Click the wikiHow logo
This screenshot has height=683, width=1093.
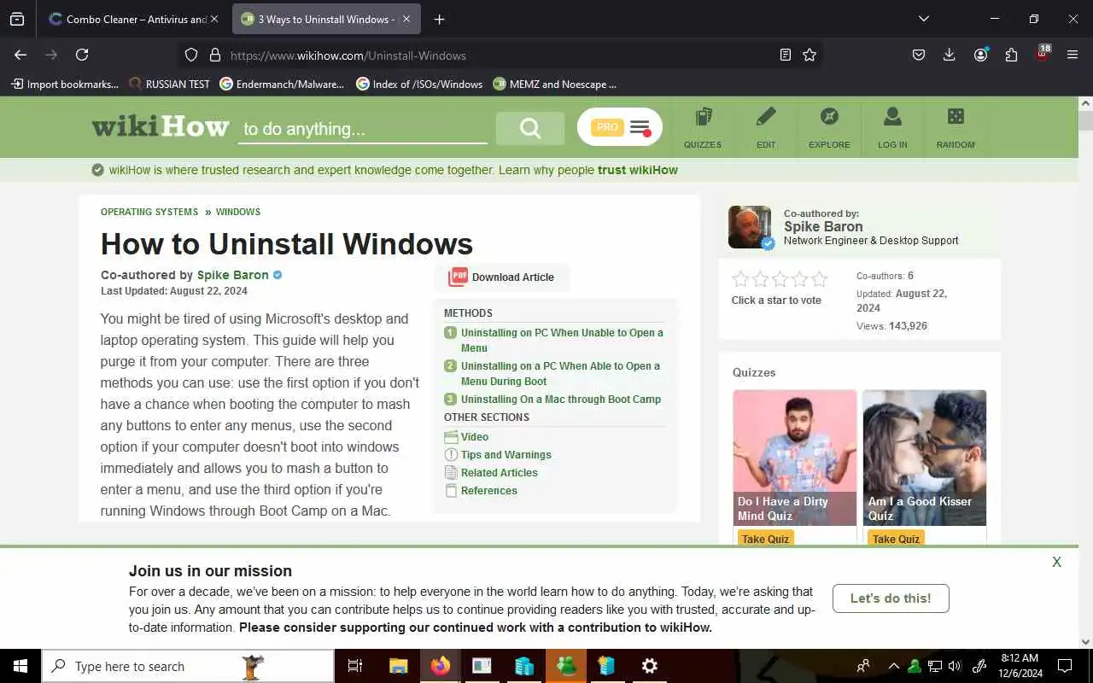pos(161,126)
